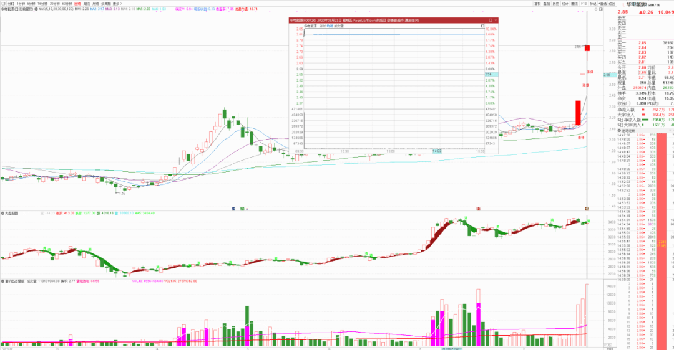Select the 月线 monthly chart tab
This screenshot has height=350, width=674.
pyautogui.click(x=95, y=4)
